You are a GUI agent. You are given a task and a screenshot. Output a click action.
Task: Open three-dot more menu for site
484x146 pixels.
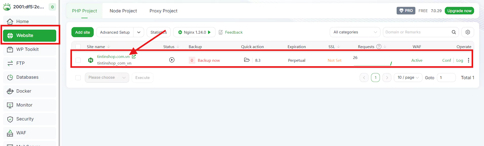[468, 60]
